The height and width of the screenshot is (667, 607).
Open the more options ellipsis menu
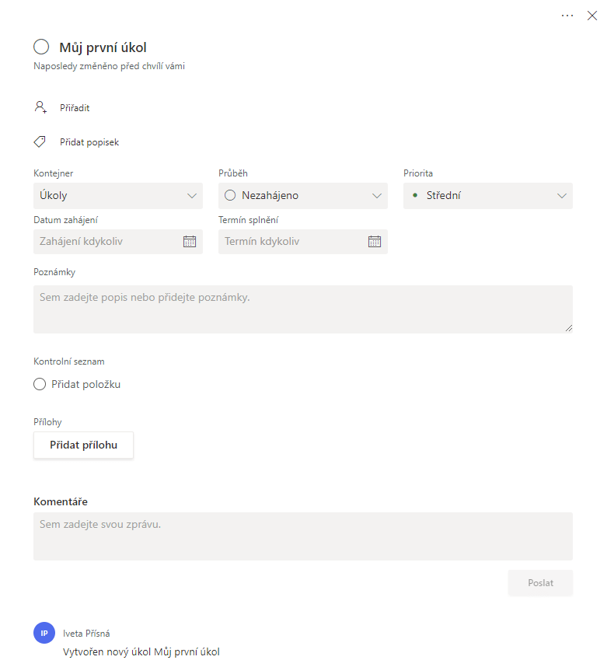point(567,16)
